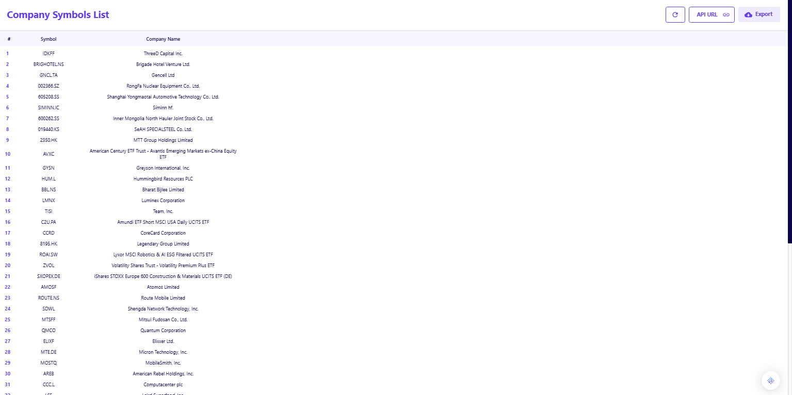Image resolution: width=792 pixels, height=395 pixels.
Task: Click row number 25
Action: tap(8, 320)
